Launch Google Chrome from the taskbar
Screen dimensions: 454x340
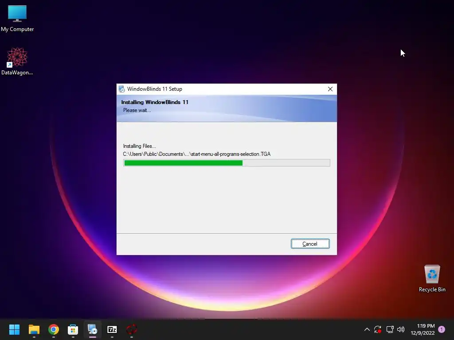click(54, 329)
